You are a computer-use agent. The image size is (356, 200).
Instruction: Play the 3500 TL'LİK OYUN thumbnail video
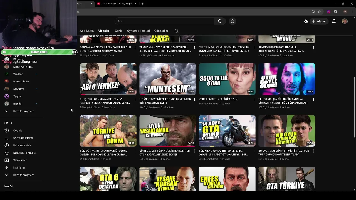pos(227,79)
